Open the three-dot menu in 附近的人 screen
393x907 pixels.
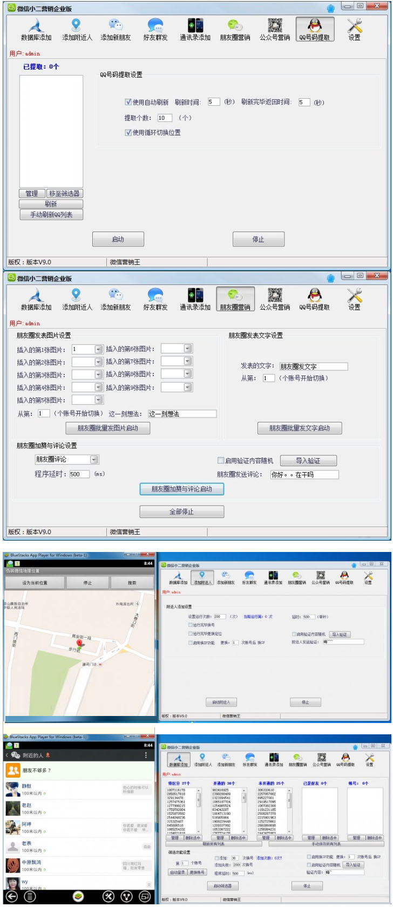(146, 755)
